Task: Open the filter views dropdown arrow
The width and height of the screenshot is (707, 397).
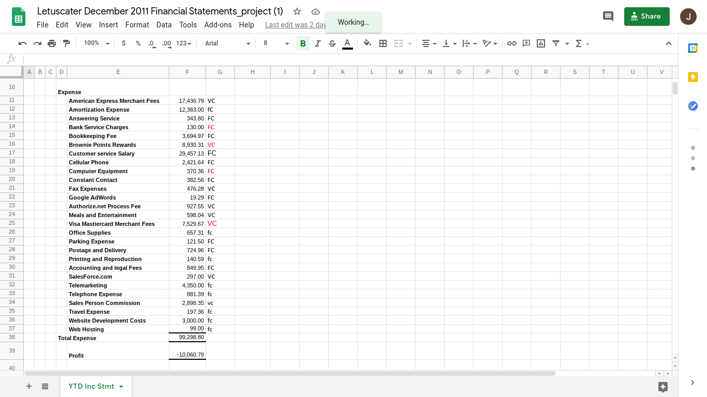Action: [x=567, y=43]
